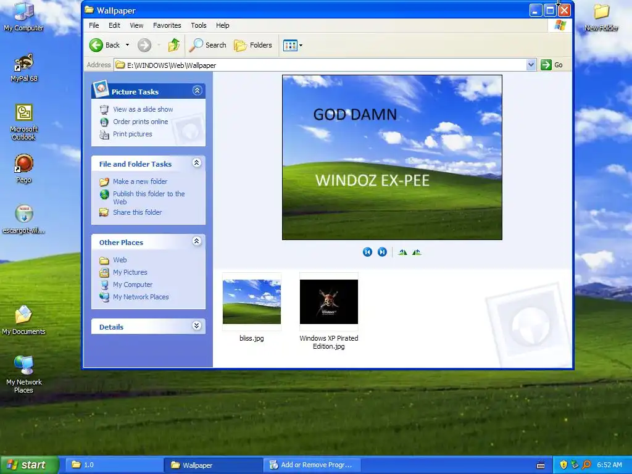Open My Network Places link in sidebar
This screenshot has height=474, width=632.
141,297
